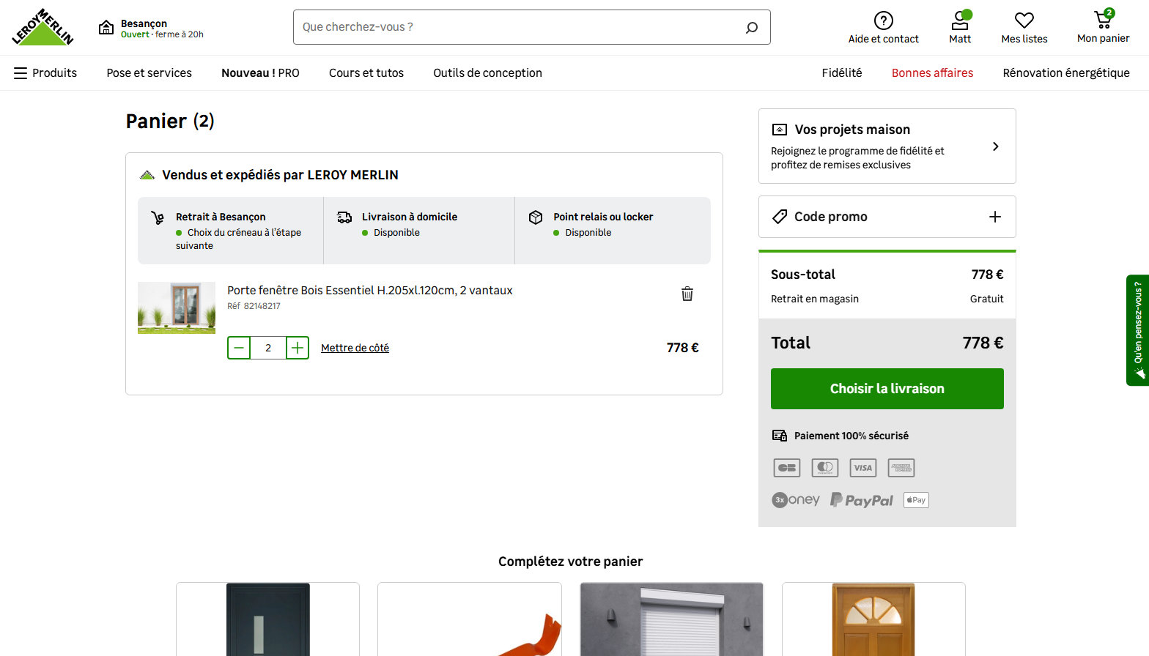Screen dimensions: 1149x656
Task: Open the Matt account icon
Action: point(960,21)
